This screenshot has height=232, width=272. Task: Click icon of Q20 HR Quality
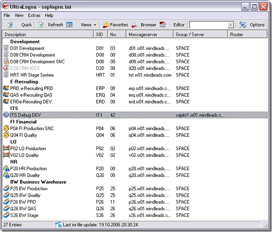point(6,175)
